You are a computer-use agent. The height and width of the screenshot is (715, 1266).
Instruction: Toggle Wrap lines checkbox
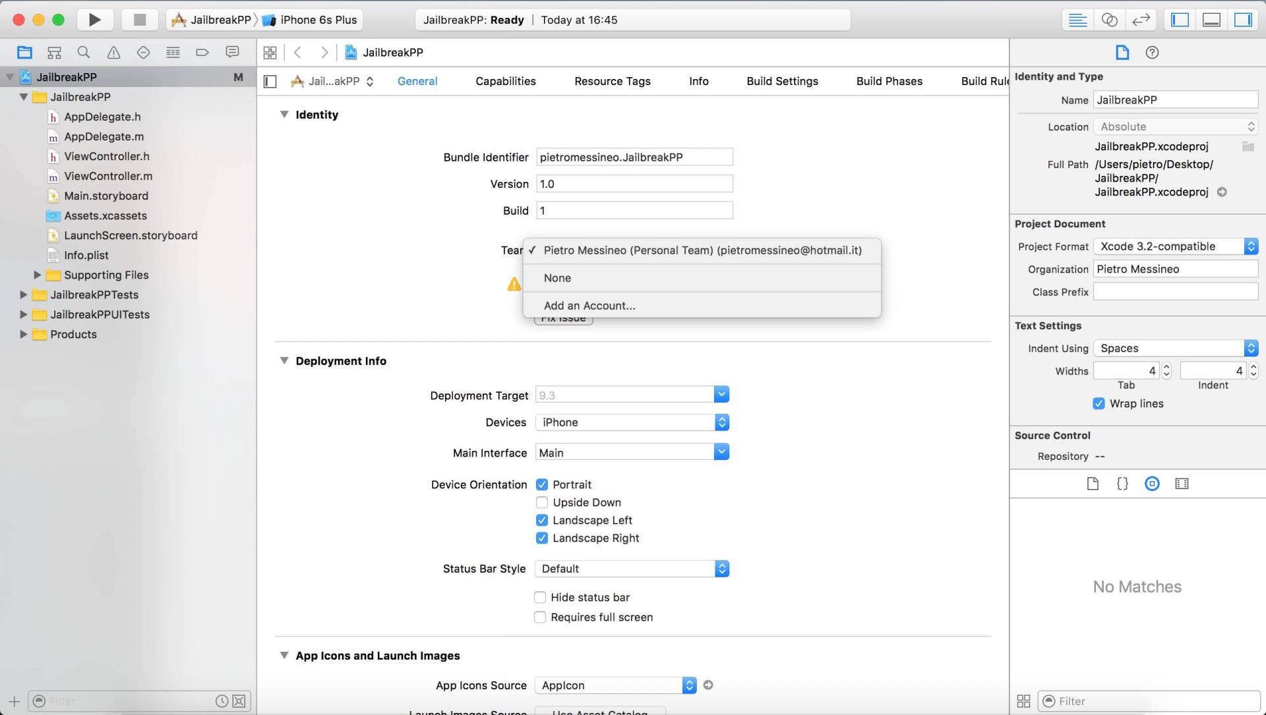[x=1099, y=403]
